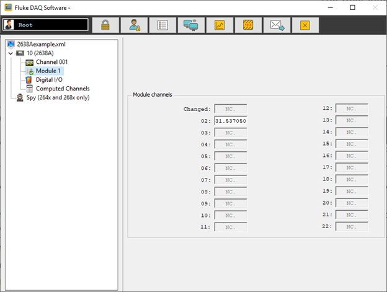Click the channel 20 value field

coord(352,203)
